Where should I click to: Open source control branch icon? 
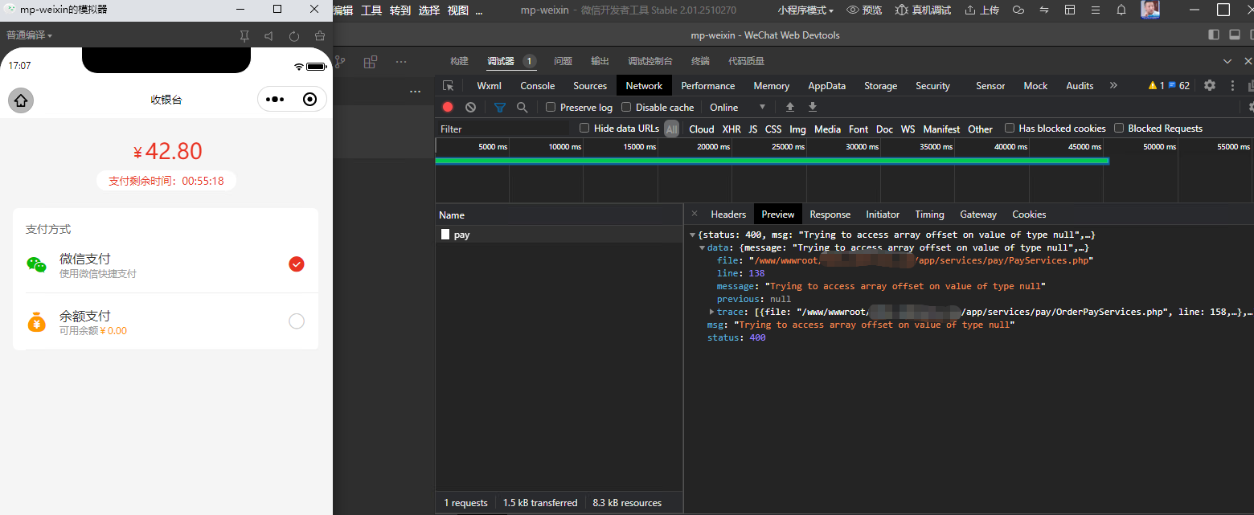point(341,62)
